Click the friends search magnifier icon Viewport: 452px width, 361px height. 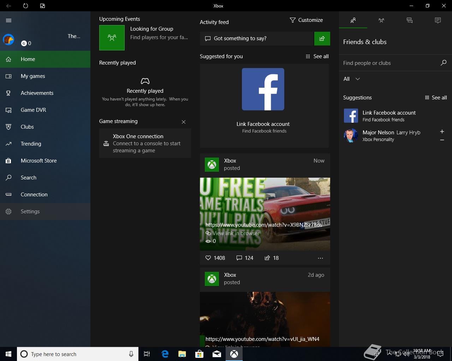[x=444, y=63]
